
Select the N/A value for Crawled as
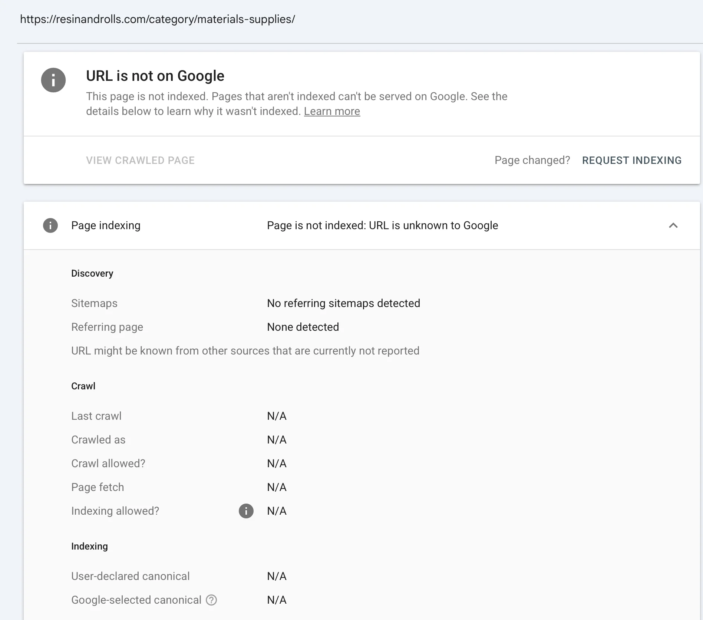tap(277, 440)
